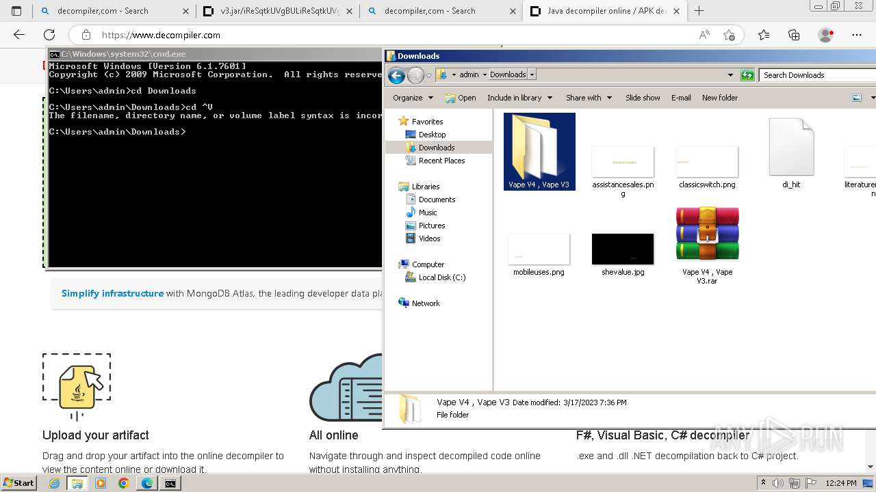Open Edge Collections icon
Image resolution: width=876 pixels, height=492 pixels.
pos(794,35)
